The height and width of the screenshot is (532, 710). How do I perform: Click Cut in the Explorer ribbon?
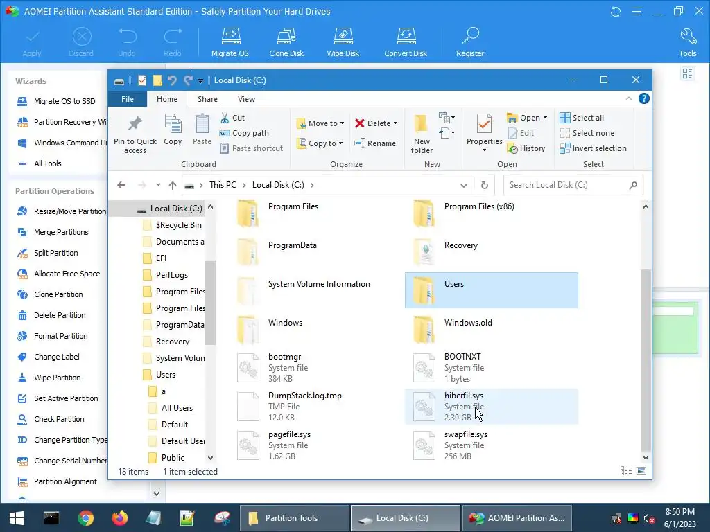click(232, 118)
